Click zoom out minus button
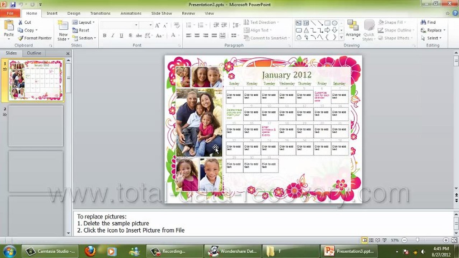This screenshot has height=258, width=459. pos(404,240)
